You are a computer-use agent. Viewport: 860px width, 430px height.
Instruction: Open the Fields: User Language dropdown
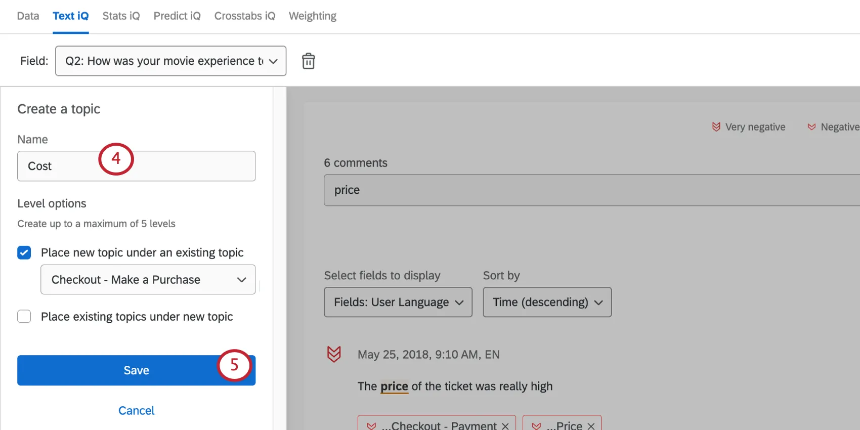pyautogui.click(x=398, y=302)
